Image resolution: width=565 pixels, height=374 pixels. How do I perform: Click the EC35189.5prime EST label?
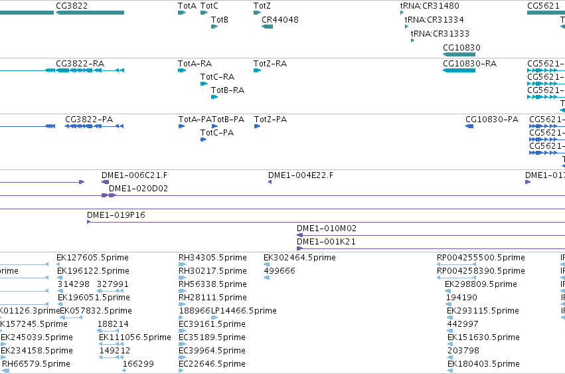[212, 337]
